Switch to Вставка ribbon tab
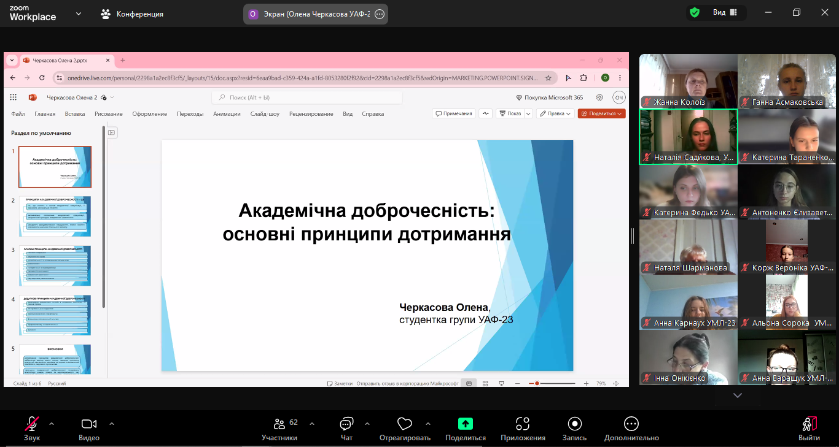 75,114
